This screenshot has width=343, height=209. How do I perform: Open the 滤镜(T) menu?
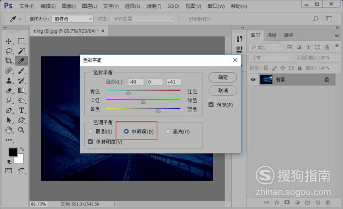tap(154, 6)
